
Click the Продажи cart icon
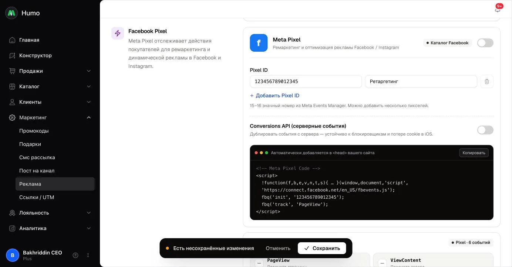click(x=12, y=71)
